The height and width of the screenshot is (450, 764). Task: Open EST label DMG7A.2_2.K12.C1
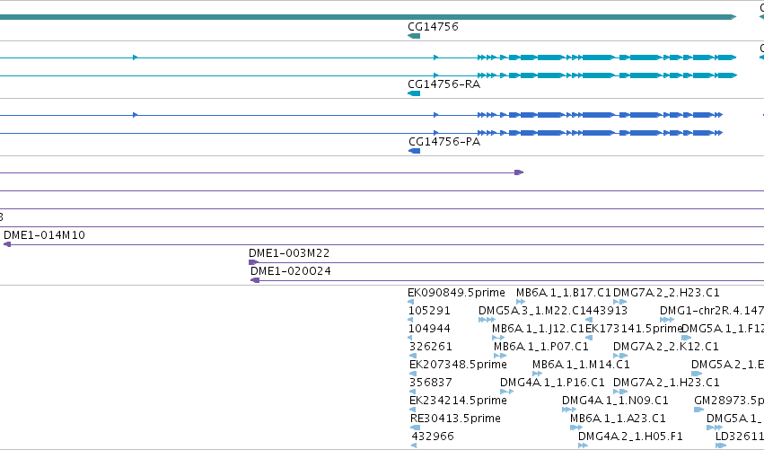pos(665,347)
